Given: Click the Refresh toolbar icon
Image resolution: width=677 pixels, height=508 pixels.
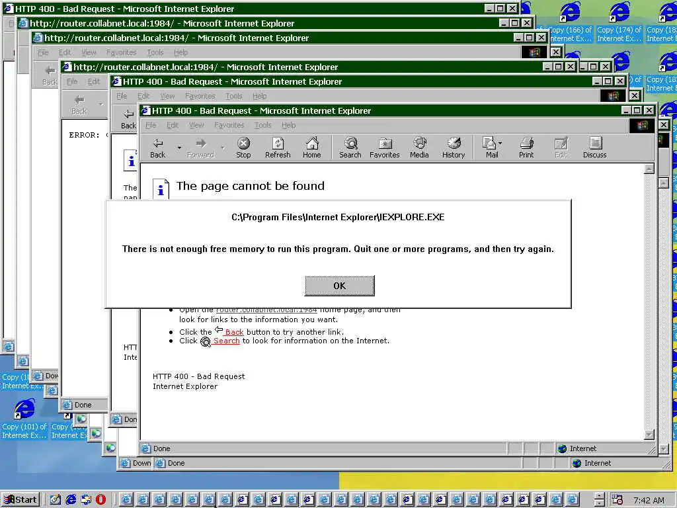Looking at the screenshot, I should coord(278,148).
